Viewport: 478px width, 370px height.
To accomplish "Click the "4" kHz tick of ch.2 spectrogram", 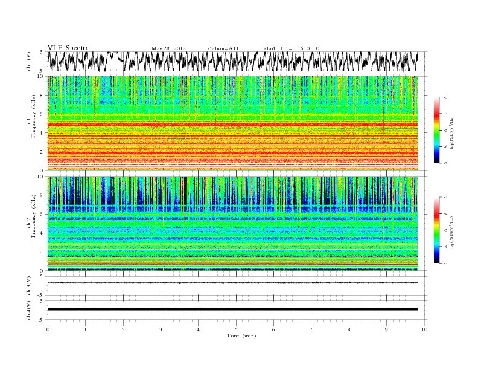I will [x=42, y=233].
